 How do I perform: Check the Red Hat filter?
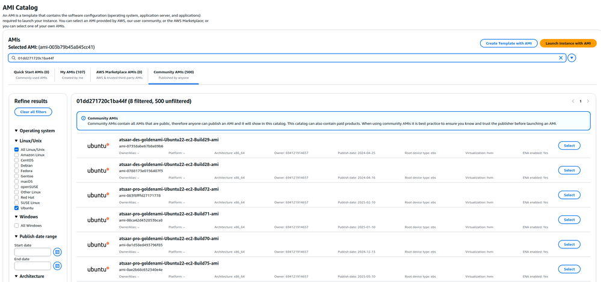pyautogui.click(x=16, y=197)
